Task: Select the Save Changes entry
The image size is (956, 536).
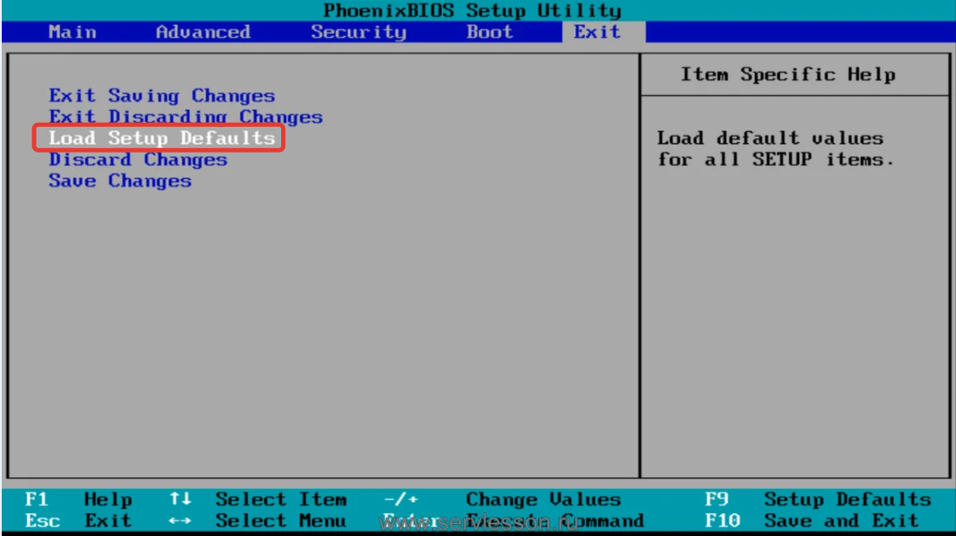Action: coord(120,181)
